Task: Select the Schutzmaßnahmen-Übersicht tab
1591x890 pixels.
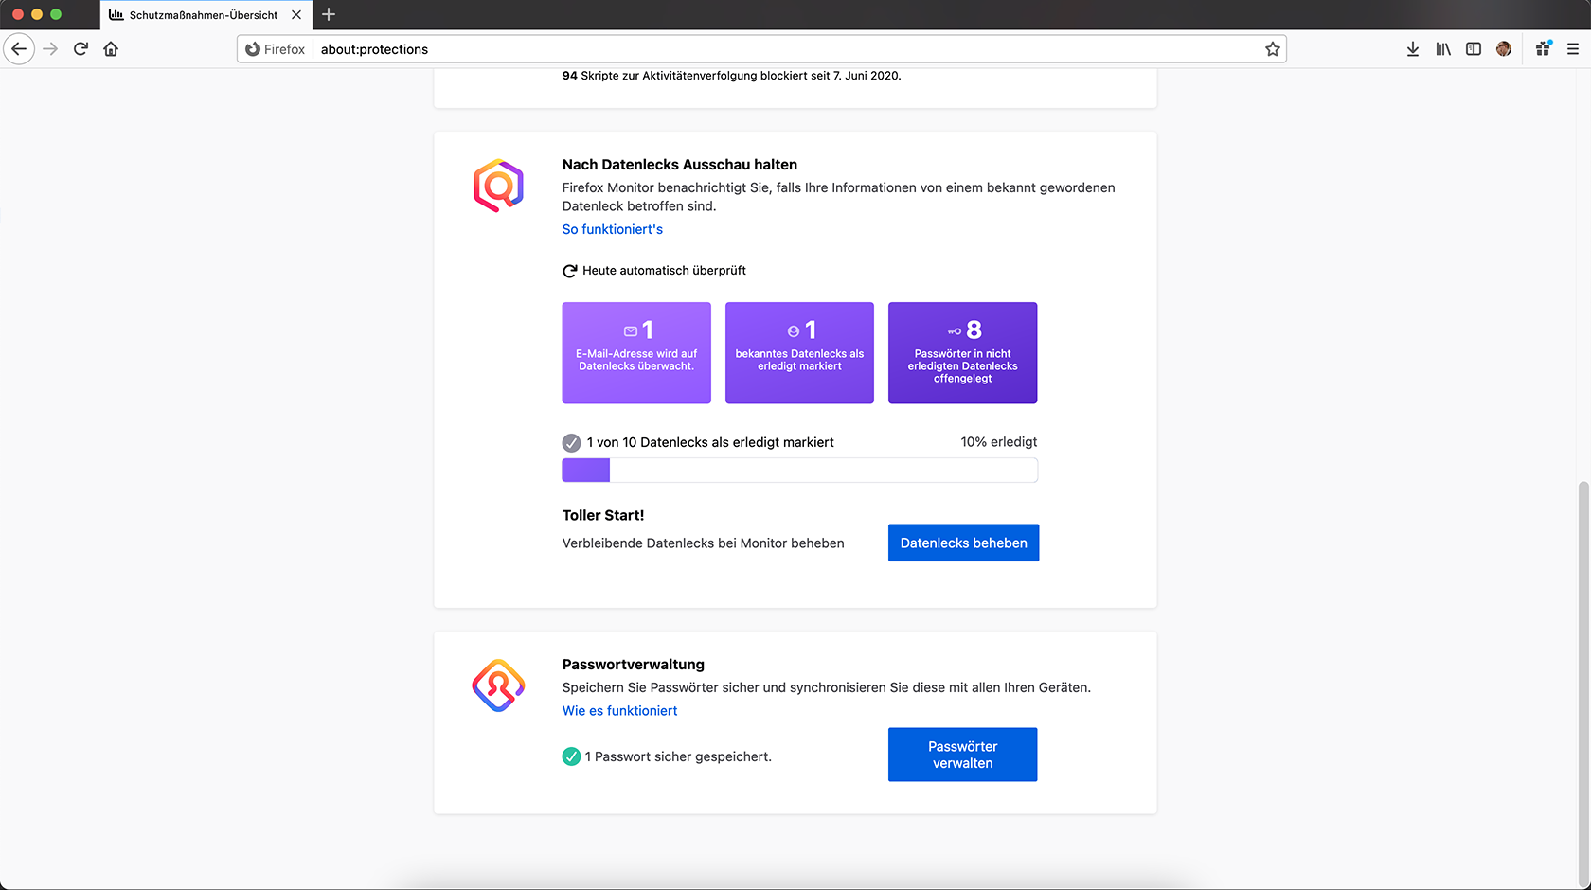Action: (x=206, y=15)
